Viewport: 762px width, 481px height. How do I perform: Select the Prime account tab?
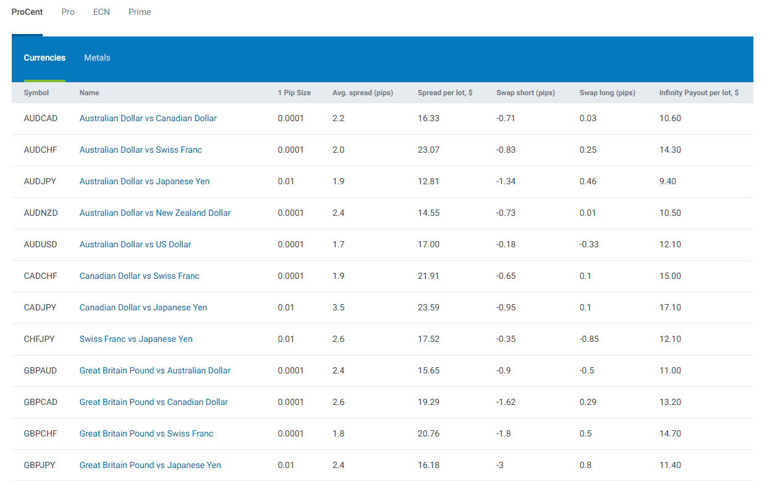point(139,12)
